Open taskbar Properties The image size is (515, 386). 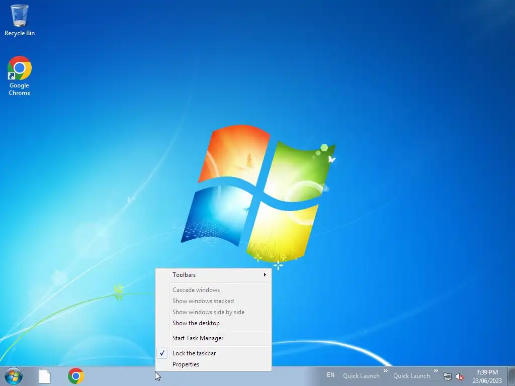click(213, 364)
